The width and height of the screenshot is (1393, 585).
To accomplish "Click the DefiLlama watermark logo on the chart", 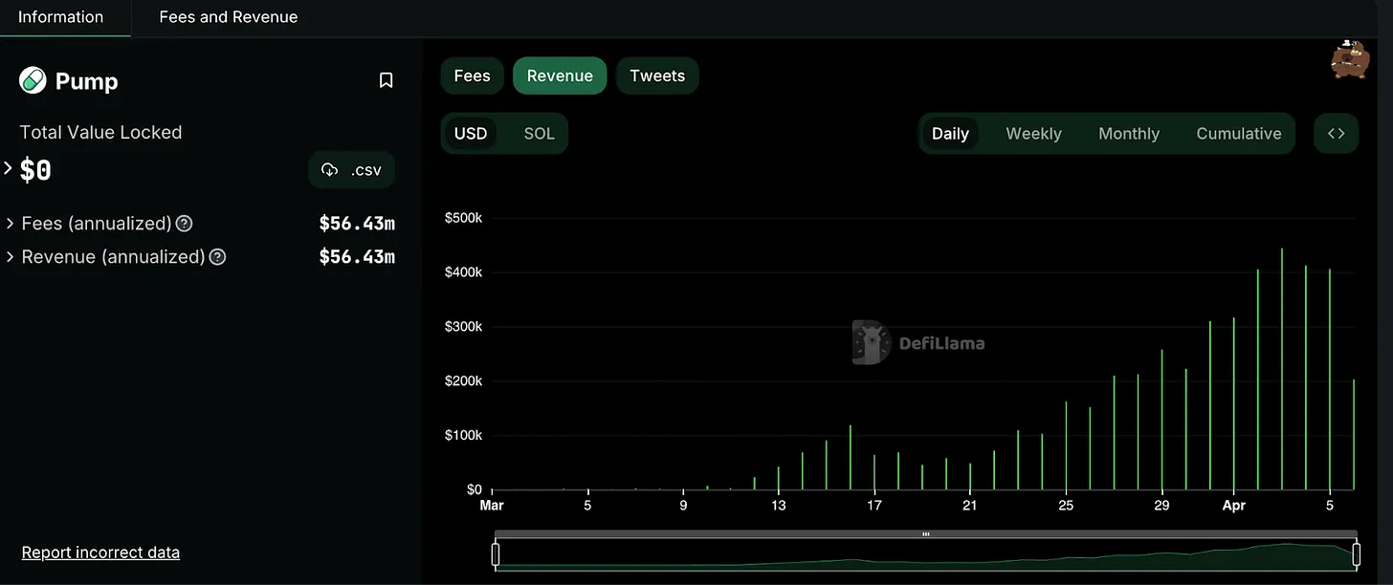I will click(x=869, y=342).
